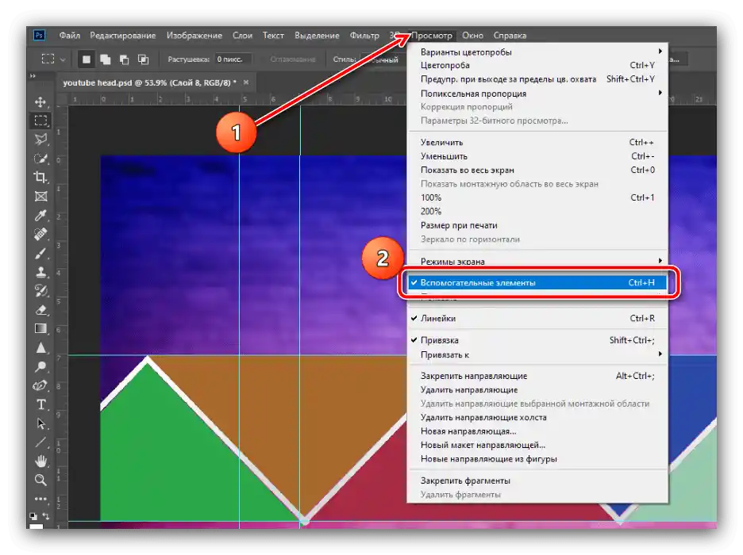Choose Add to Selection mode icon
743x555 pixels.
coord(106,59)
